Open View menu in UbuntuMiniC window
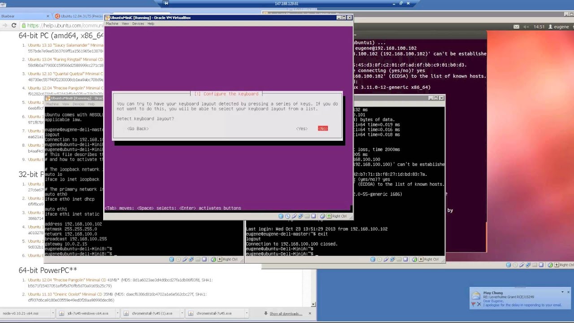Image resolution: width=574 pixels, height=323 pixels. point(125,24)
